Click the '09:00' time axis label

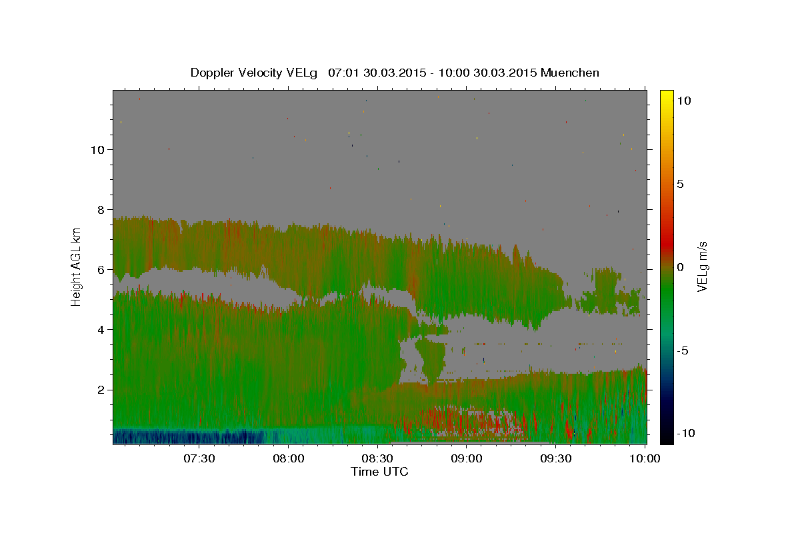(x=467, y=458)
